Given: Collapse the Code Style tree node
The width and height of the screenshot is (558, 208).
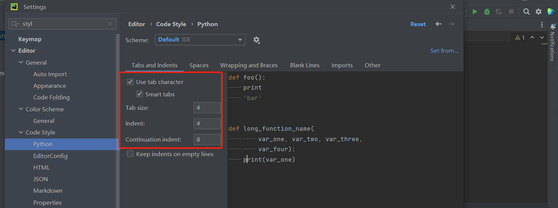Looking at the screenshot, I should (x=21, y=132).
